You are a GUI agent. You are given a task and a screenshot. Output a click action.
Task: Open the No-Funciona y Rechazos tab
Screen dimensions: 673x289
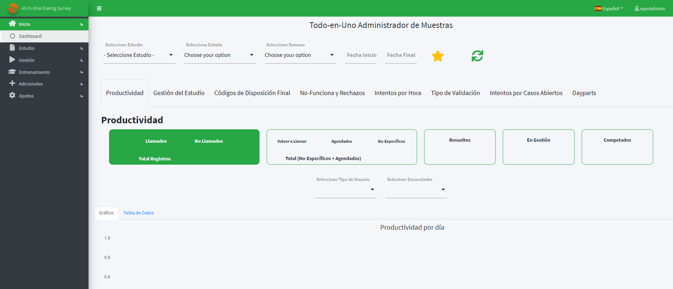332,93
